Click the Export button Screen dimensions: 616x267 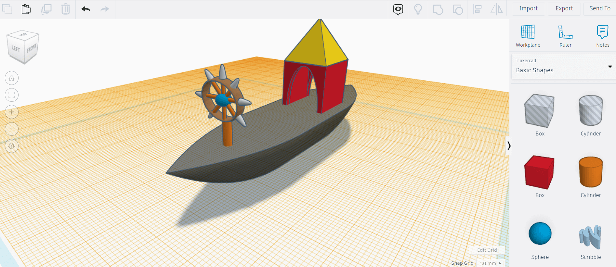[x=564, y=9]
